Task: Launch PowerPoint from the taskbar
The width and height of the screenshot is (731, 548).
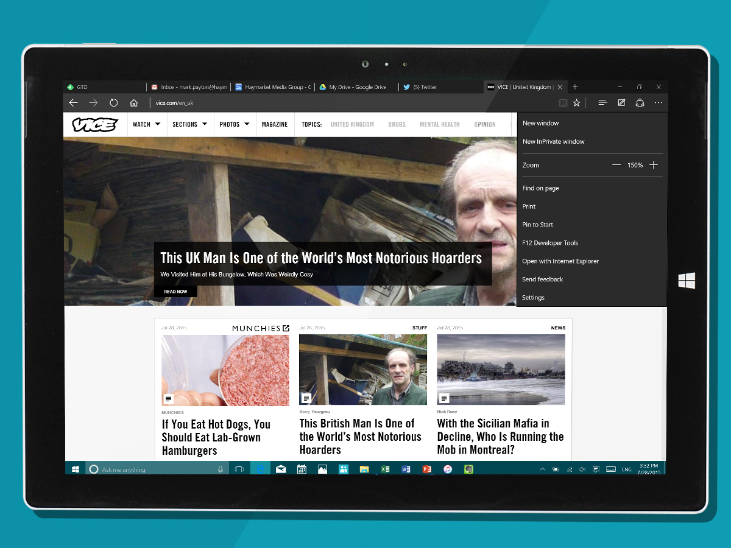Action: point(426,469)
